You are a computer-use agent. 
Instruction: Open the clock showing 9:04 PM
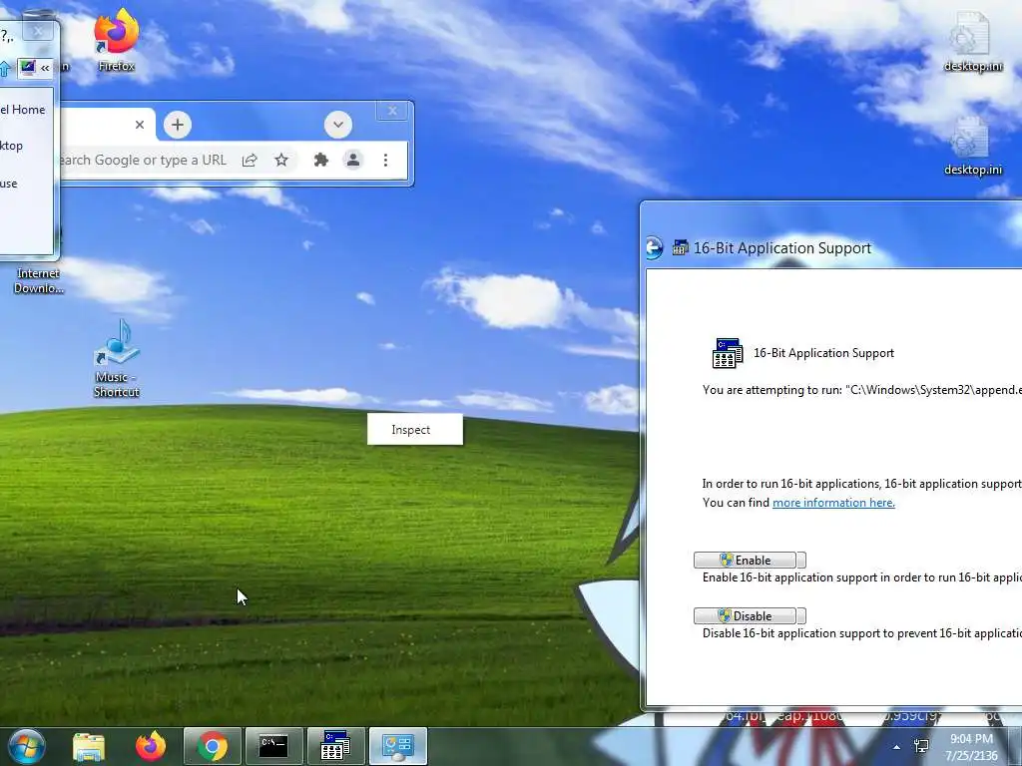[x=971, y=747]
